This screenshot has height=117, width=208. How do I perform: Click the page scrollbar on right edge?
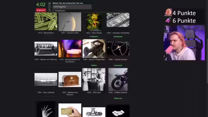[x=207, y=61]
